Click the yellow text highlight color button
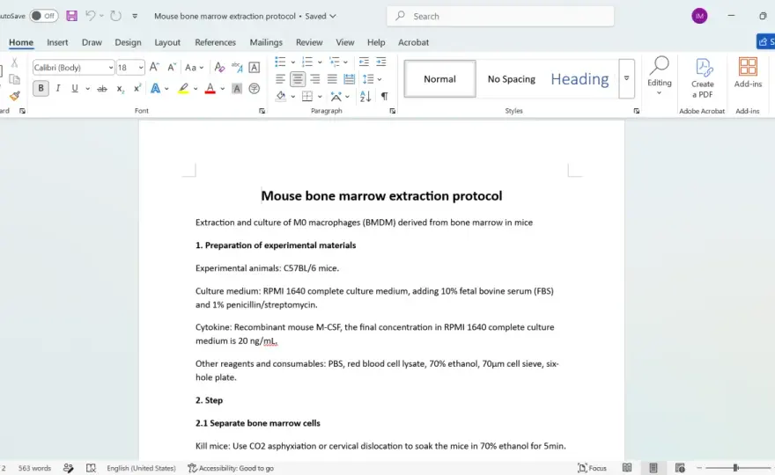The width and height of the screenshot is (775, 475). [183, 89]
